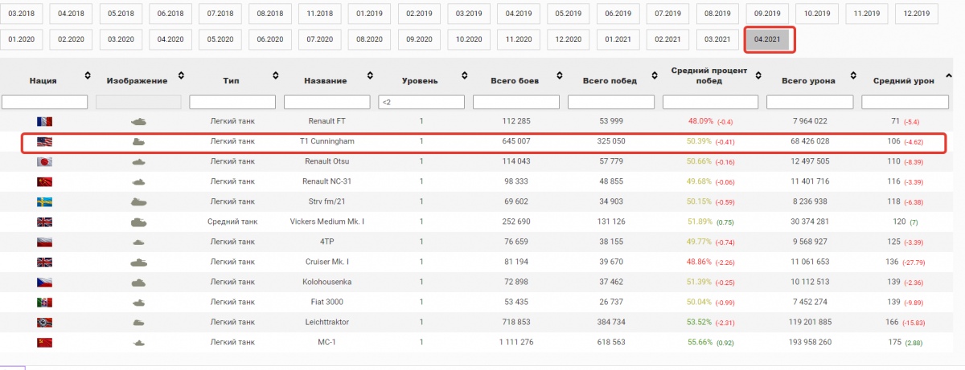Open the 12.2019 period tab
The height and width of the screenshot is (370, 965).
click(x=916, y=14)
